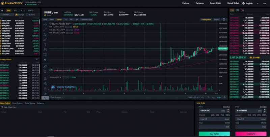Select the pitchfork drawing tool
Image resolution: width=270 pixels, height=137 pixels.
pyautogui.click(x=45, y=35)
